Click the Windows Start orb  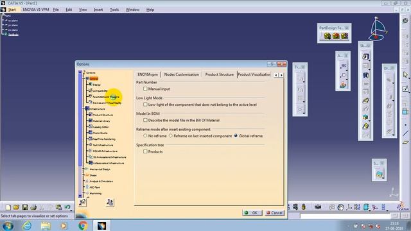click(8, 225)
